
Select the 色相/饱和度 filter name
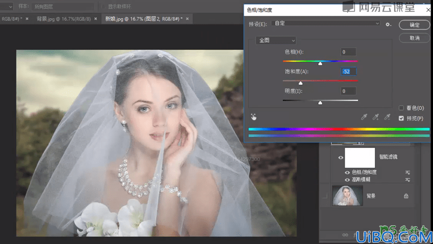pyautogui.click(x=364, y=172)
